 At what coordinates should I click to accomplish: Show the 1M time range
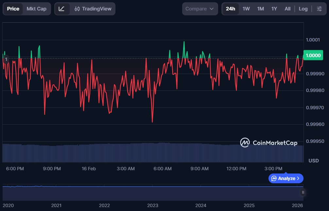pyautogui.click(x=260, y=9)
